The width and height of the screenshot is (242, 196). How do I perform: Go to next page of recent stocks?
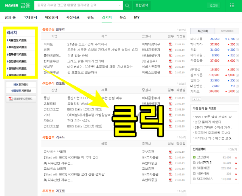coord(199,99)
